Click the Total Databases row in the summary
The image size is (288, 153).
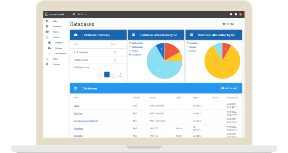[x=98, y=52]
